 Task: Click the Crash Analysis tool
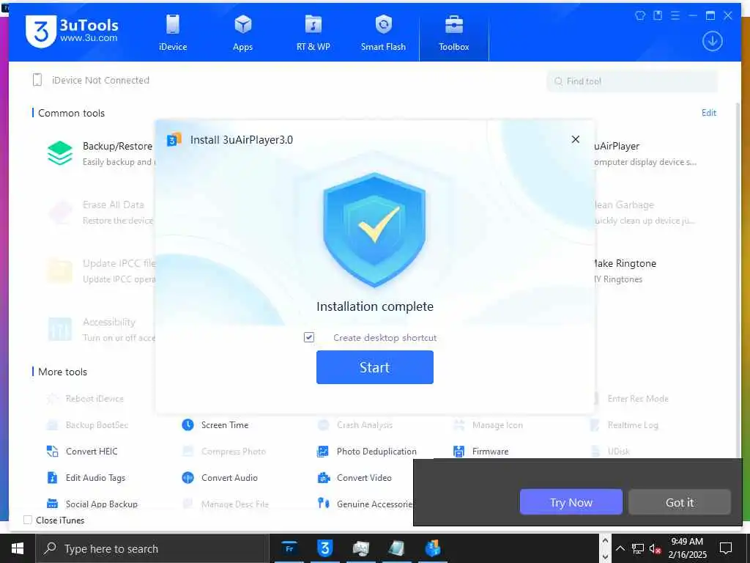tap(355, 425)
